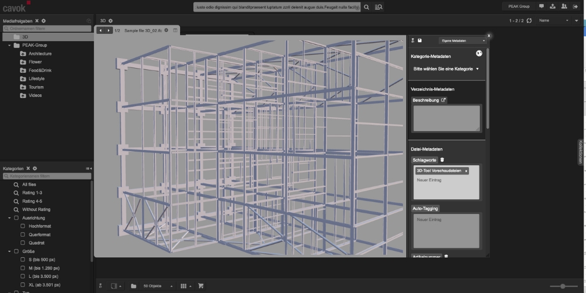Collapse the PEAK-Group folder tree
The width and height of the screenshot is (586, 293).
(x=10, y=45)
